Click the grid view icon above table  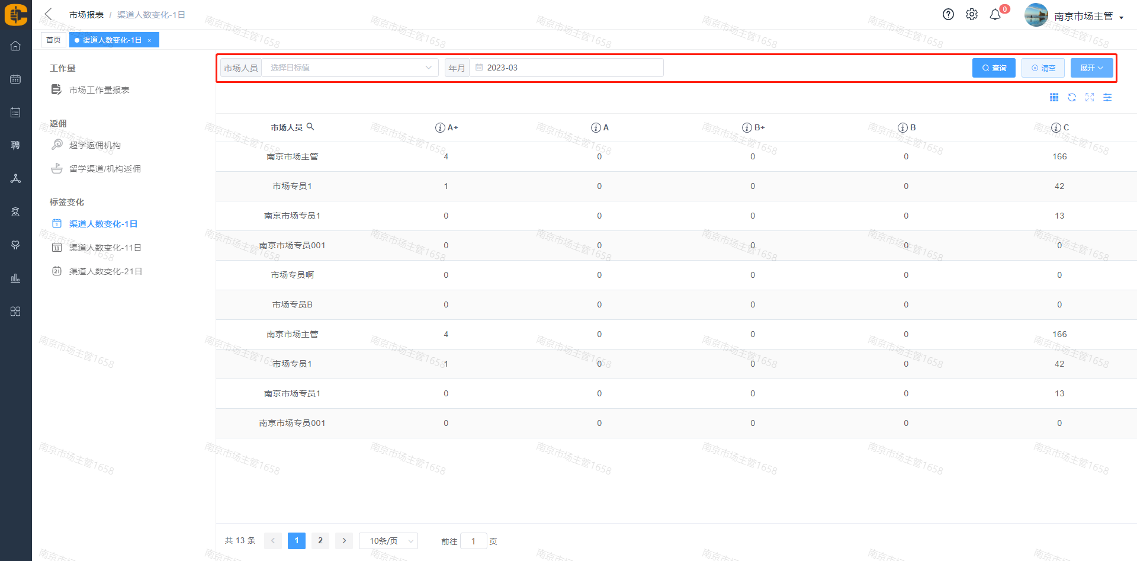click(x=1054, y=98)
